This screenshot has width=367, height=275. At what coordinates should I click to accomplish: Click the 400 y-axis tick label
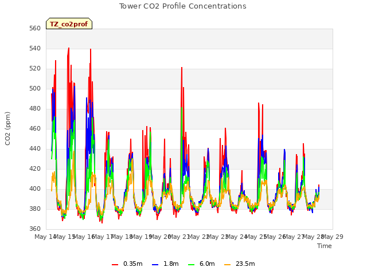pos(35,188)
